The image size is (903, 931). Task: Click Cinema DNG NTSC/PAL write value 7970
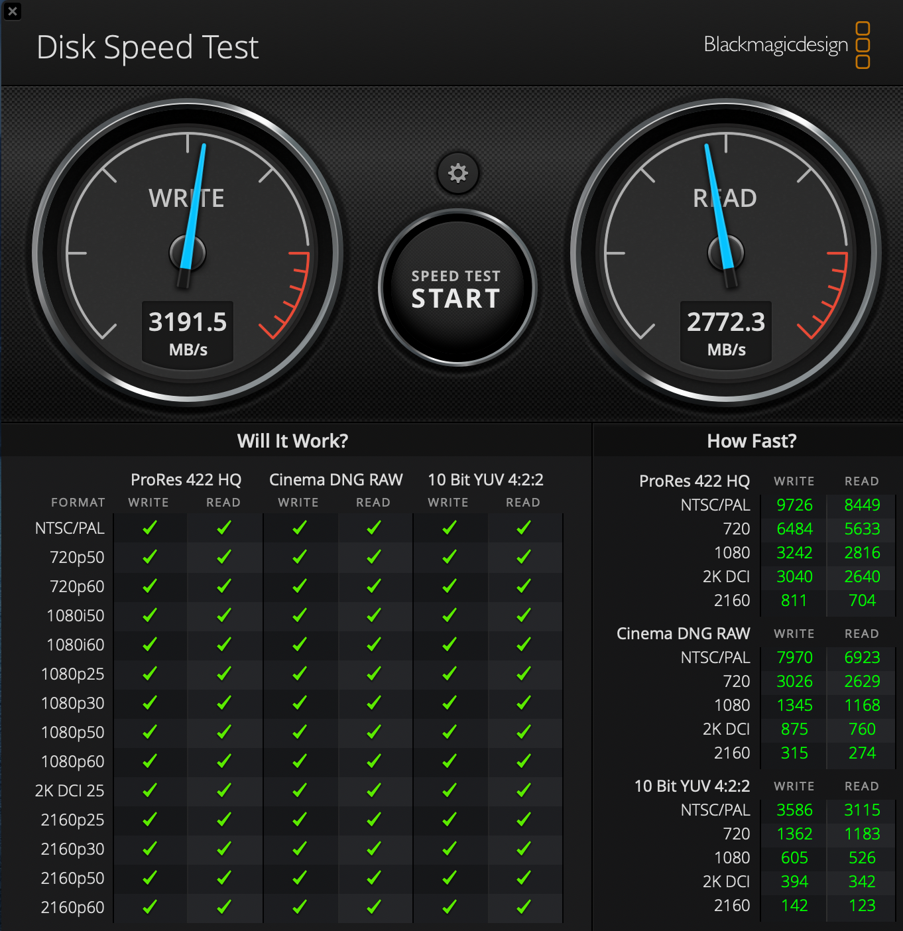coord(794,658)
